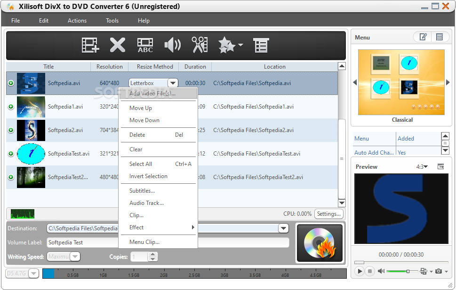Open the Writing Speed dropdown
The image size is (456, 290).
(x=75, y=257)
